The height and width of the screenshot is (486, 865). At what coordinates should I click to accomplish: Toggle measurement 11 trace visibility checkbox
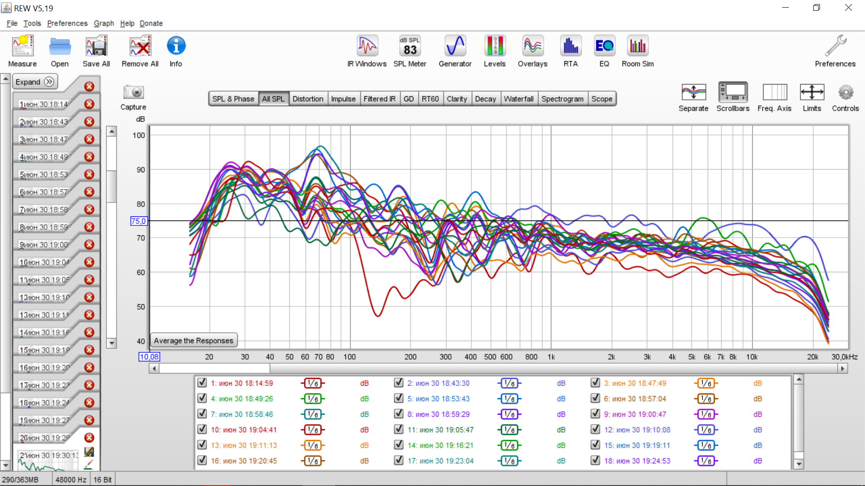[x=398, y=429]
